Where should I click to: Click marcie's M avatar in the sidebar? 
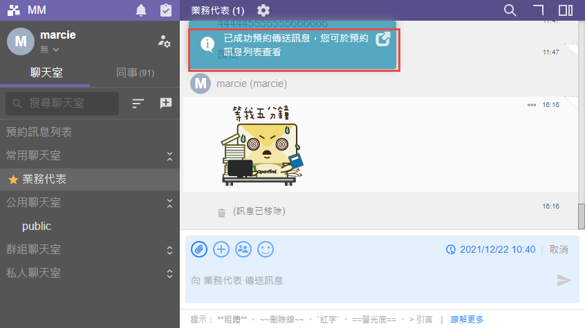[21, 41]
